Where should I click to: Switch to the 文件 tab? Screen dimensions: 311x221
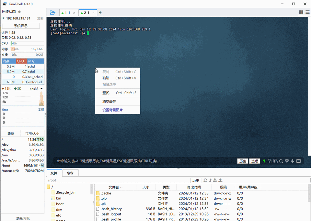54,173
